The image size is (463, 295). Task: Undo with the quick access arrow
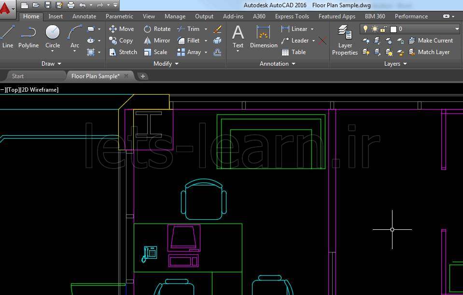click(83, 5)
